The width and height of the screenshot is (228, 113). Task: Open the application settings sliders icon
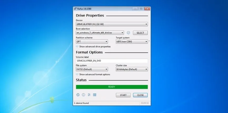pos(89,95)
